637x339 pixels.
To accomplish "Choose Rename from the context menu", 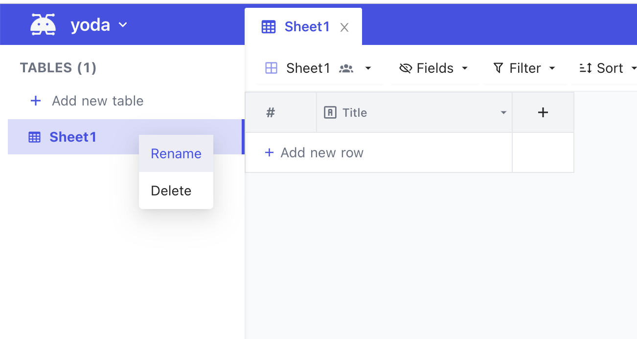I will [x=176, y=153].
